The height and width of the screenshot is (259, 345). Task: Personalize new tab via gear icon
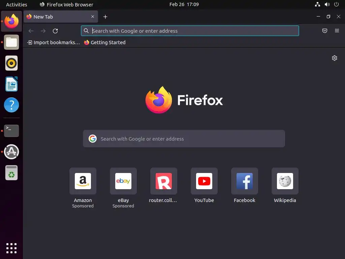335,58
